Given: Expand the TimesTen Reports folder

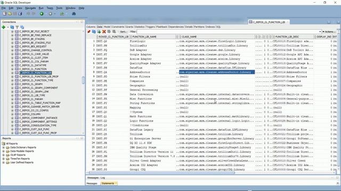Looking at the screenshot, I should click(4, 159).
